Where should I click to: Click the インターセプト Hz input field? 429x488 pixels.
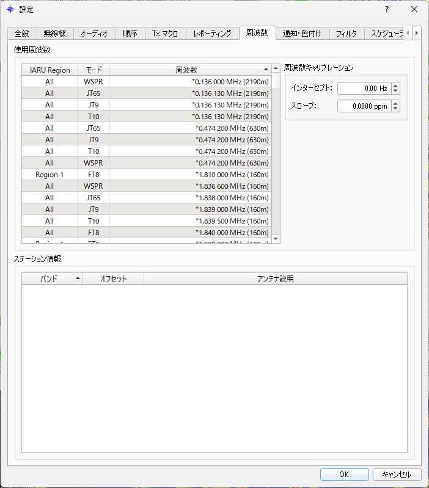click(364, 89)
